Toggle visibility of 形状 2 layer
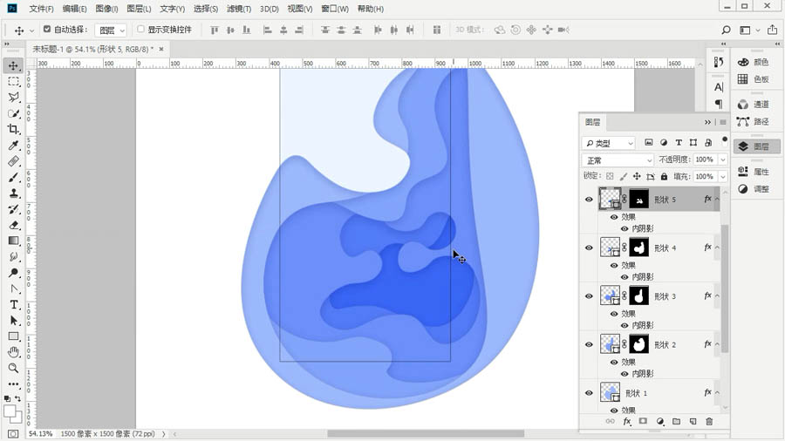The height and width of the screenshot is (441, 785). tap(589, 344)
